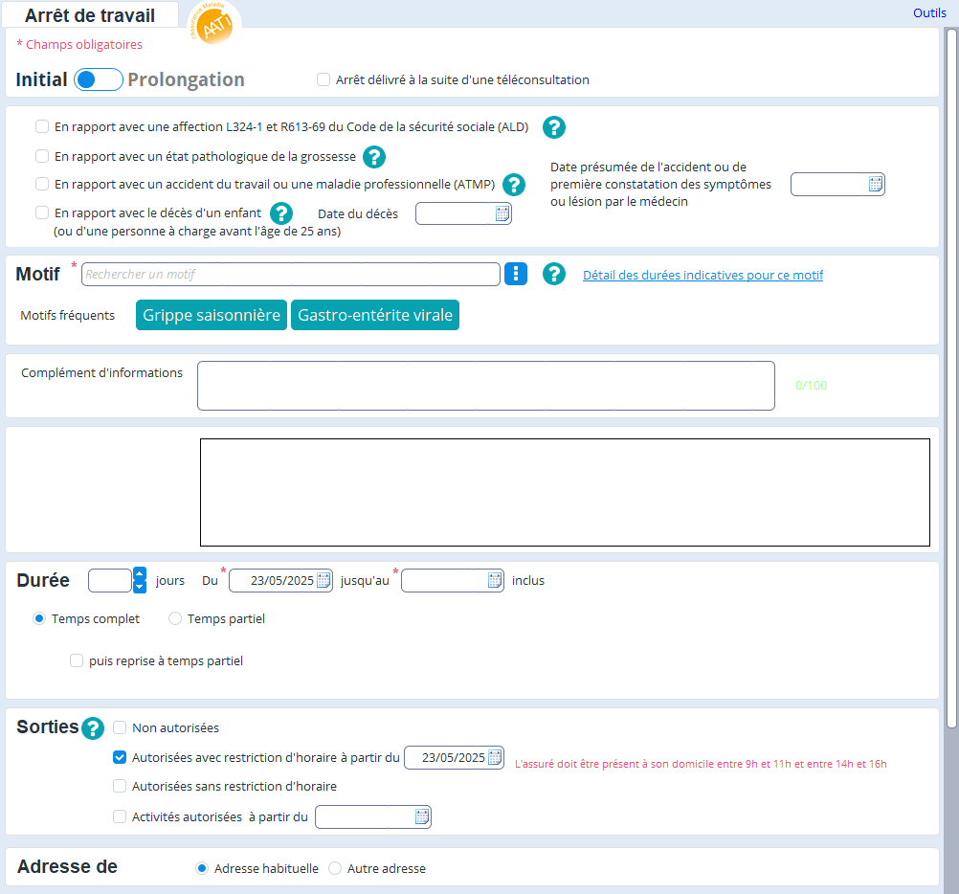The image size is (959, 894).
Task: Click the three-dot menu button beside Motif
Action: pos(516,274)
